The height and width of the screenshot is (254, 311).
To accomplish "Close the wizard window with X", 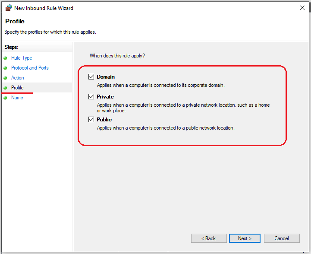I will (301, 8).
